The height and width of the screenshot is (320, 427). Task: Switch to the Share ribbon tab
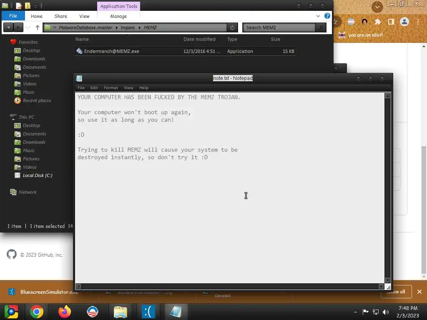click(x=61, y=16)
